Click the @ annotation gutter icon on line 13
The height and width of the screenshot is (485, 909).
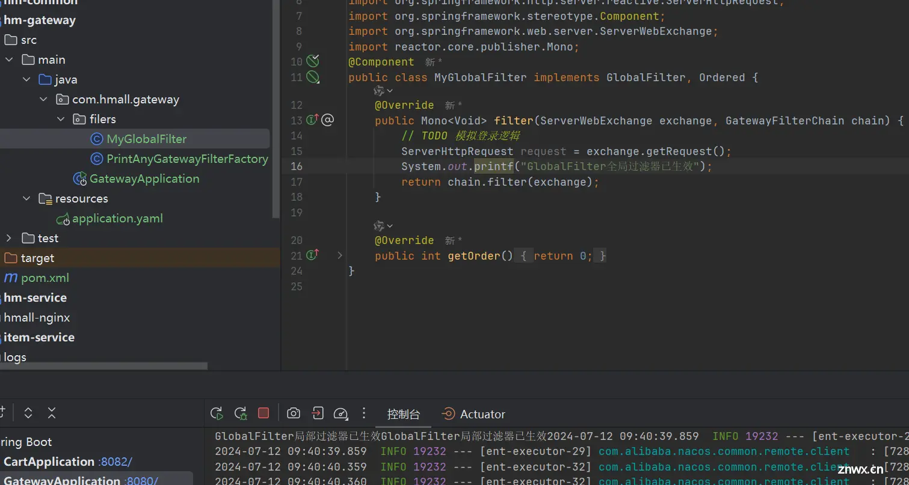[x=327, y=120]
